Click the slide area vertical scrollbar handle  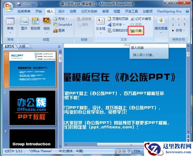coord(188,54)
